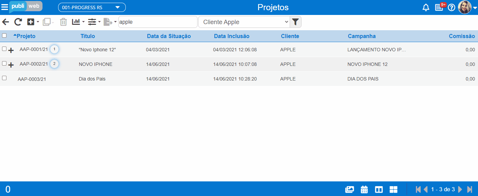
Task: Open the Cliente Apple filter dropdown
Action: (x=244, y=22)
